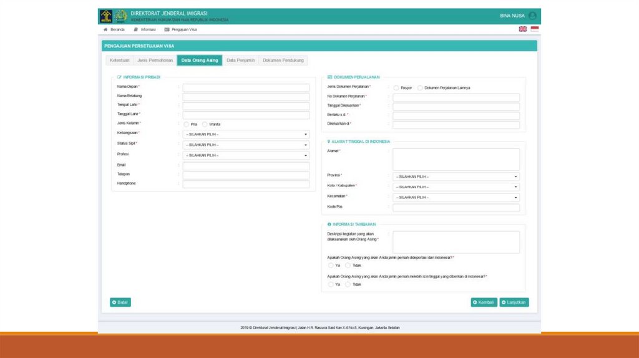639x358 pixels.
Task: Click the Beranda home icon
Action: click(x=105, y=29)
